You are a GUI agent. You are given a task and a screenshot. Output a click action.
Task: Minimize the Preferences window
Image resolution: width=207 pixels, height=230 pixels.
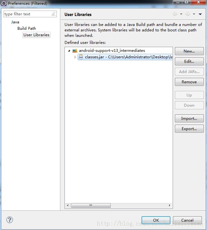[178, 2]
